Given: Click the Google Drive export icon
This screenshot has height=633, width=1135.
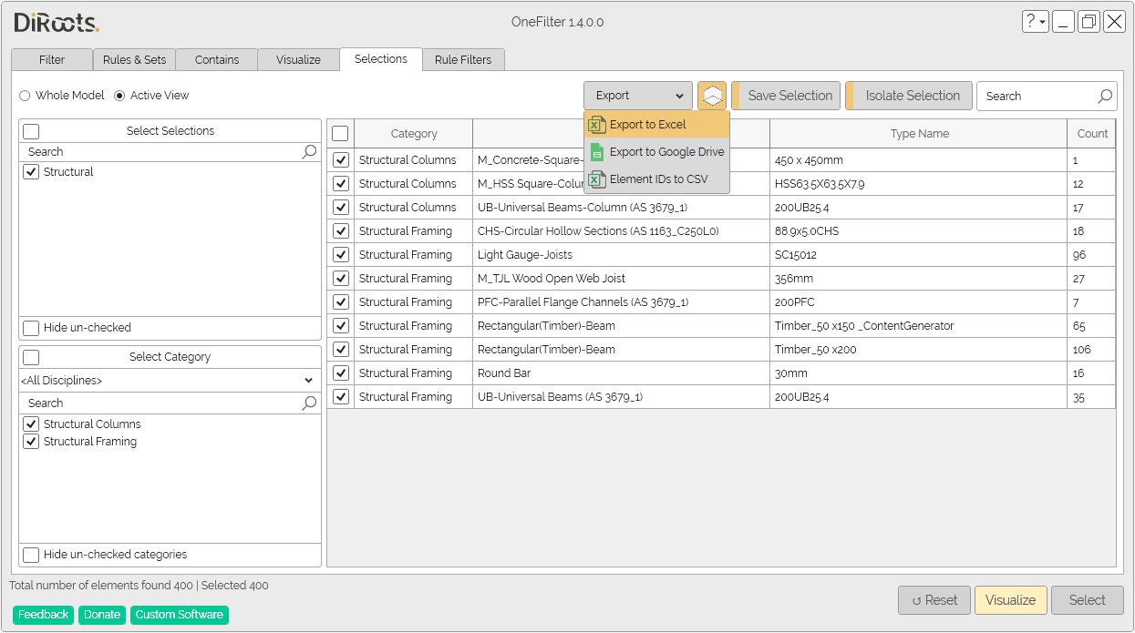Looking at the screenshot, I should click(597, 152).
